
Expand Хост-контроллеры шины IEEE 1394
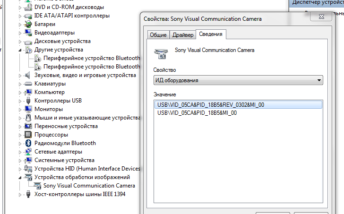pyautogui.click(x=20, y=195)
